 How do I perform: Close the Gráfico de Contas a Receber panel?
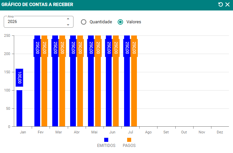(227, 5)
